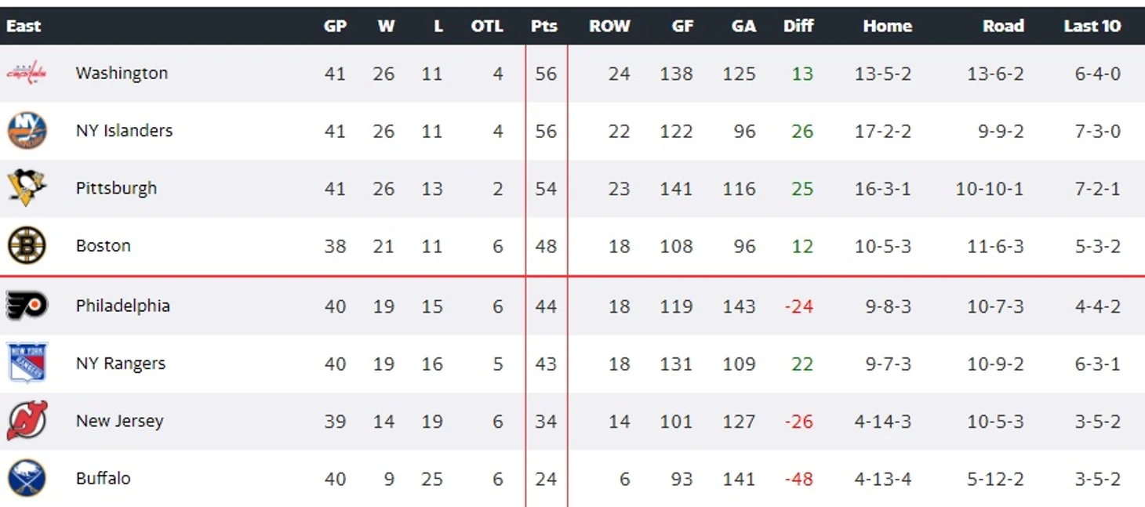The width and height of the screenshot is (1145, 507).
Task: Sort by the GP column header
Action: [x=335, y=26]
